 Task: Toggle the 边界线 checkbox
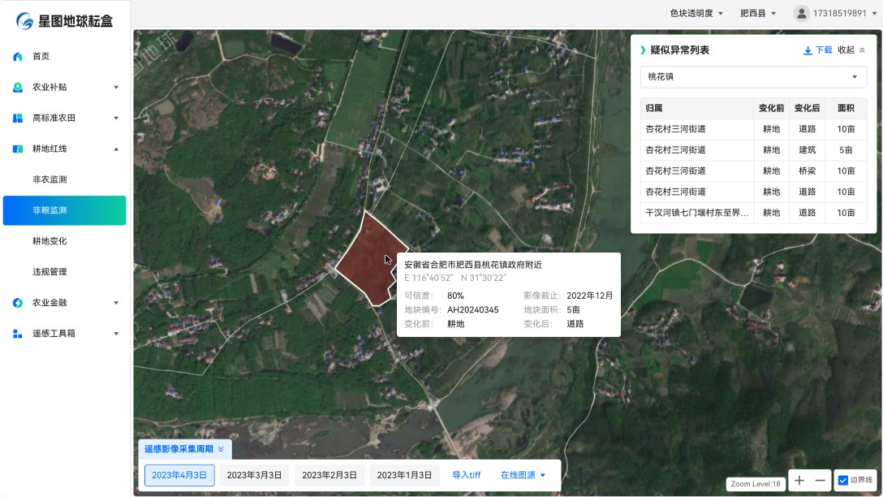click(842, 481)
